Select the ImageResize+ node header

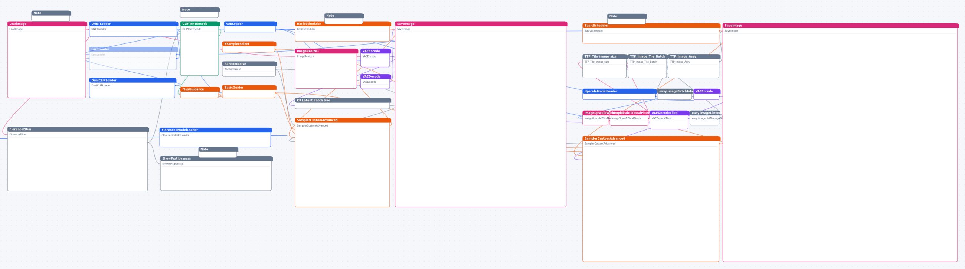326,51
